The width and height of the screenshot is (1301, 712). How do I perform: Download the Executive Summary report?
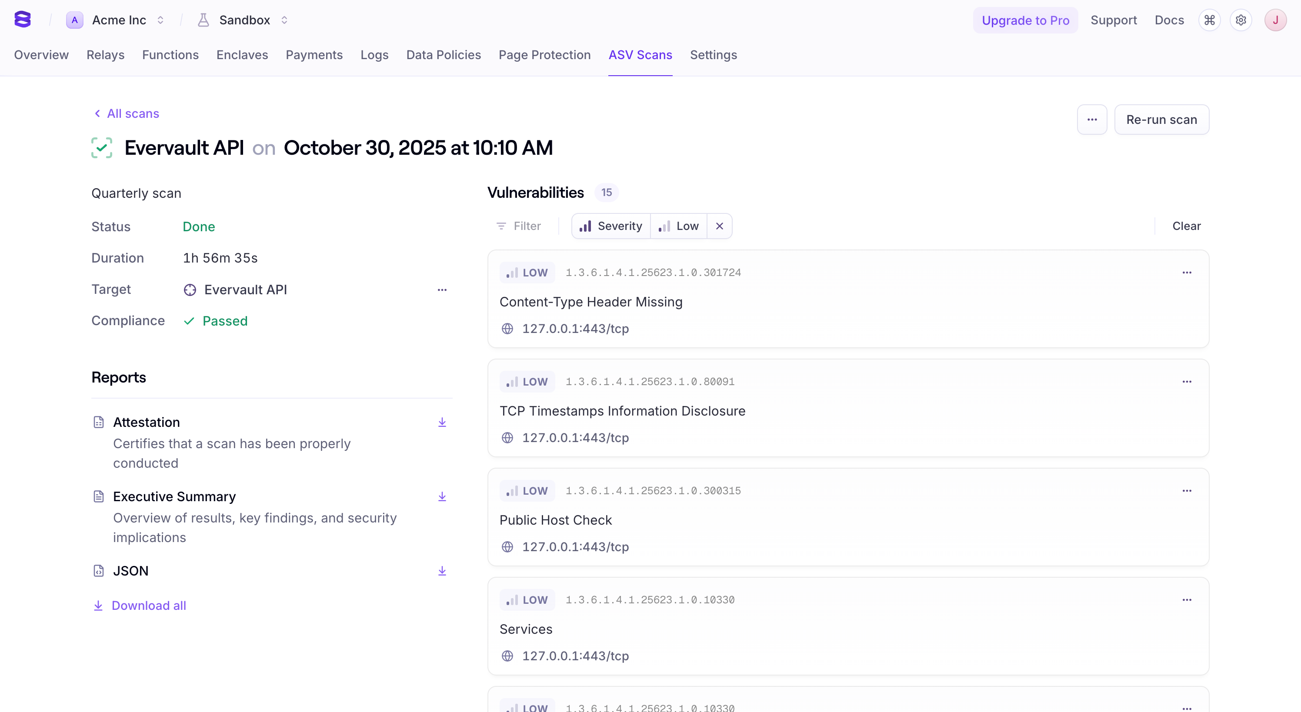[442, 496]
